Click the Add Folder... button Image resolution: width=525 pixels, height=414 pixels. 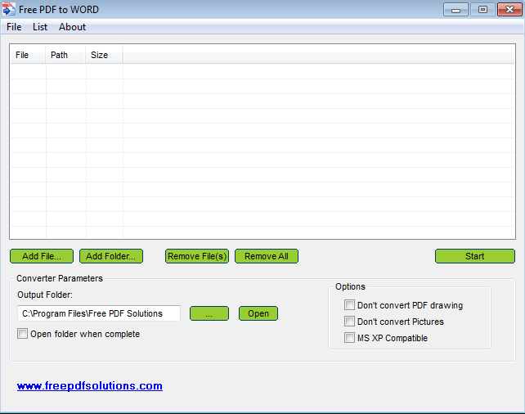[111, 256]
